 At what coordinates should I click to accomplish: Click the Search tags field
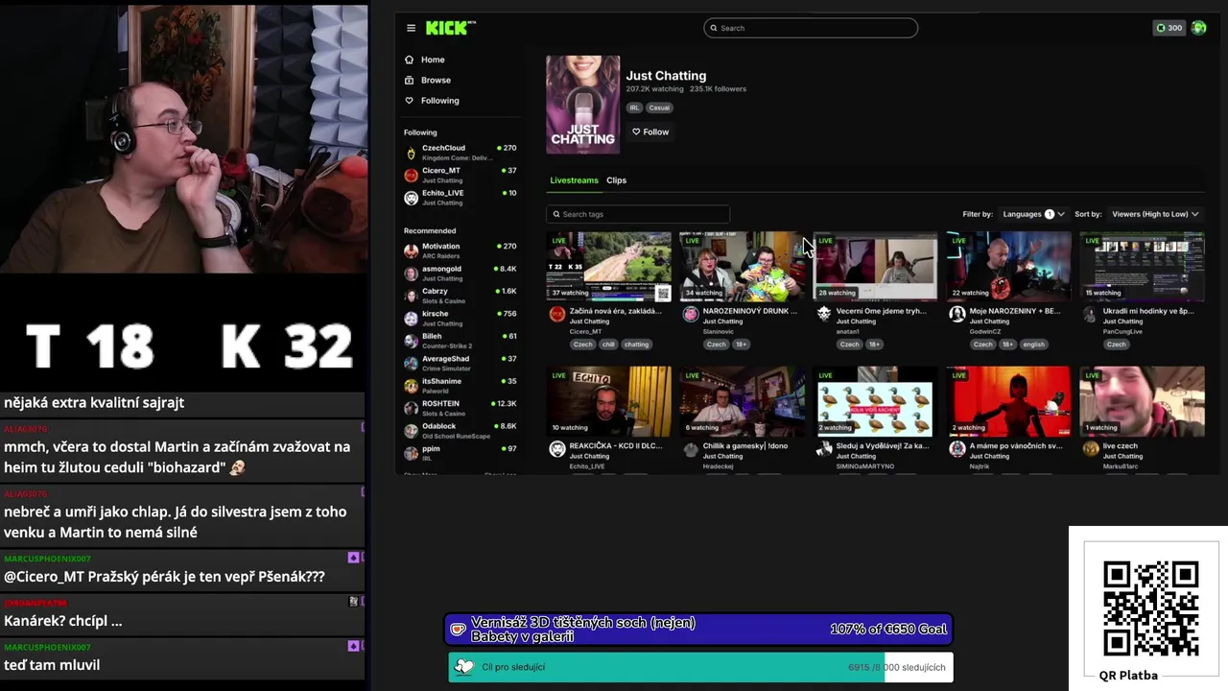click(x=638, y=214)
